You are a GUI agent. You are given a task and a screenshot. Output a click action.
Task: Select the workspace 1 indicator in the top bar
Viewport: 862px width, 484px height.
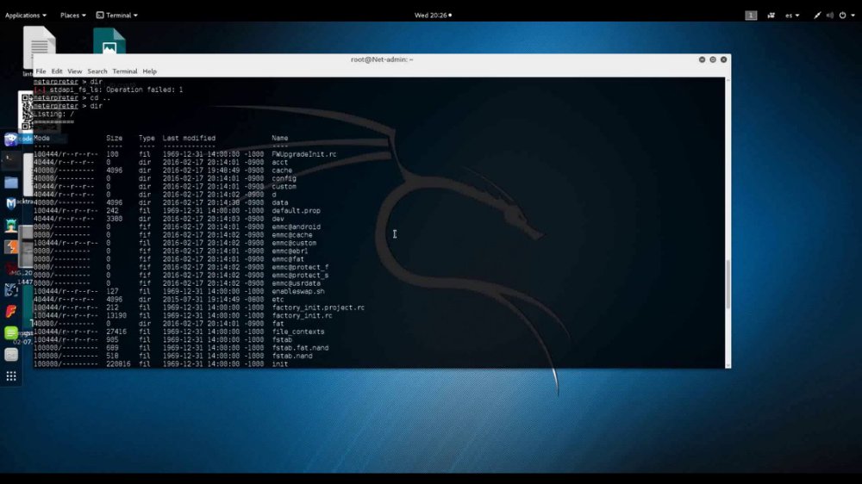751,16
